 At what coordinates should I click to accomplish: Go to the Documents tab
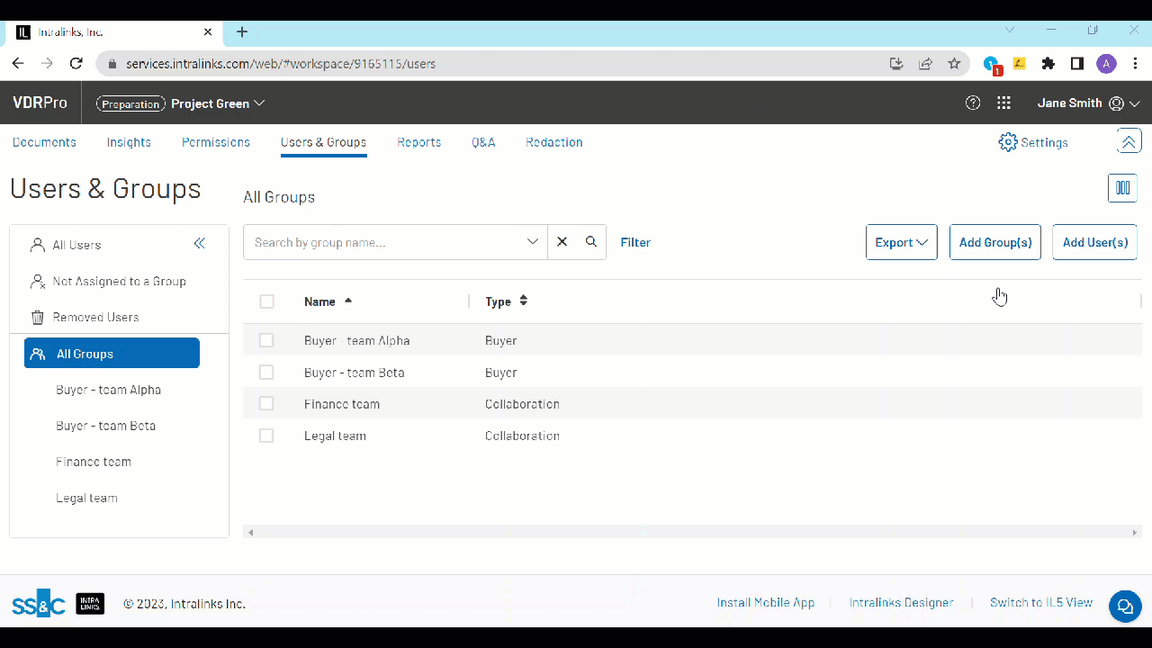click(x=44, y=142)
